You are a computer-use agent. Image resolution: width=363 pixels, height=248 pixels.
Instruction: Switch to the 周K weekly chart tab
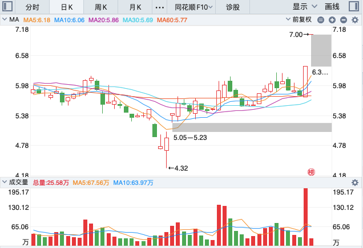[100, 7]
